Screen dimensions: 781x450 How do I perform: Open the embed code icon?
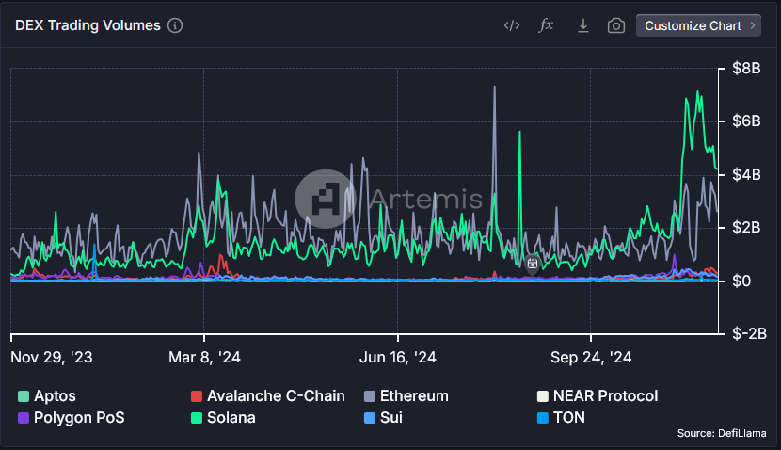click(x=512, y=25)
